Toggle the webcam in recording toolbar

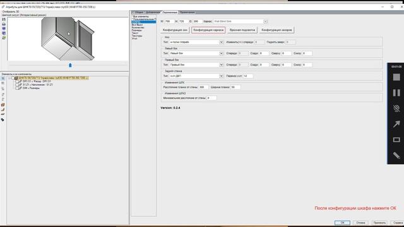pos(396,108)
